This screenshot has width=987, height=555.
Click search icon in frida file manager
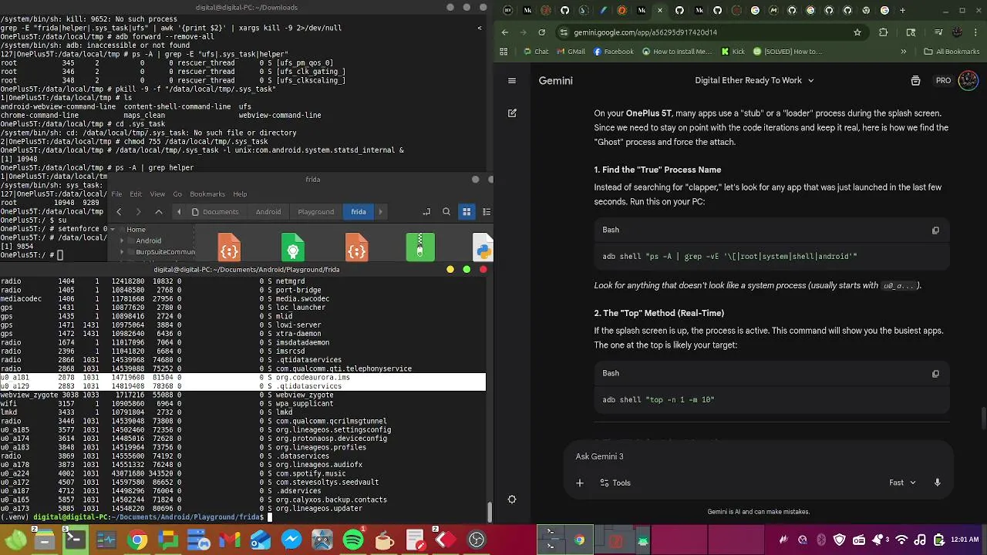point(446,211)
